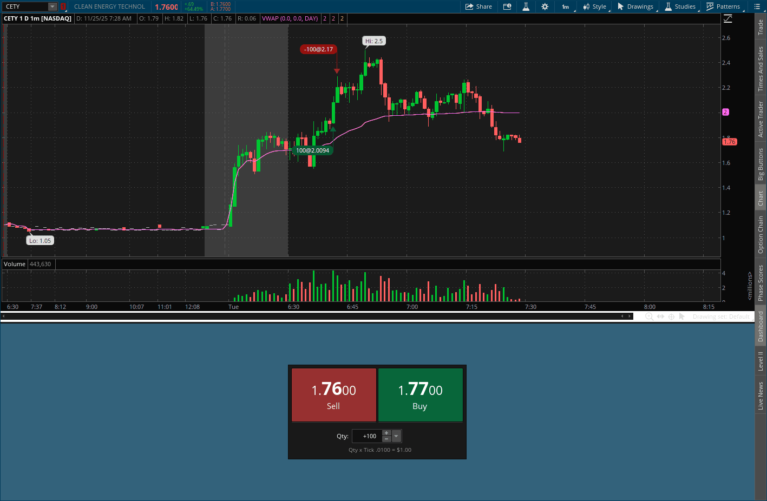Select the Chart side tab
Viewport: 767px width, 501px height.
pos(761,198)
